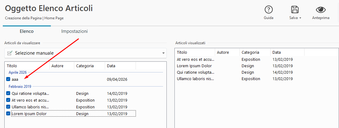Click the Selezione manuale list icon
The image size is (339, 128).
pyautogui.click(x=10, y=53)
